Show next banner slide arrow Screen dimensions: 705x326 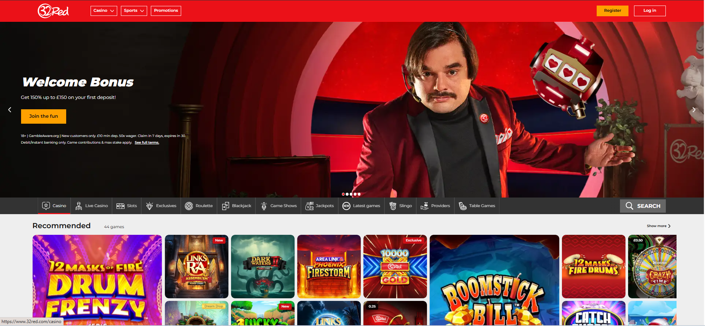click(x=694, y=110)
